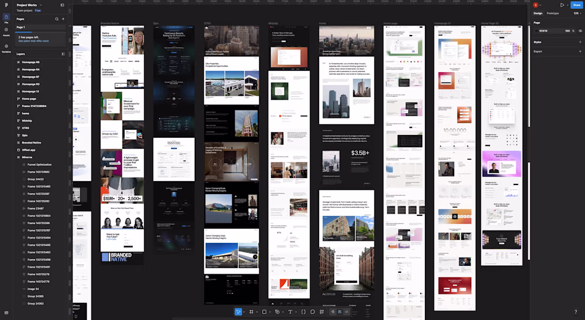This screenshot has height=320, width=585.
Task: Select the Frame tool in toolbar
Action: [x=251, y=312]
